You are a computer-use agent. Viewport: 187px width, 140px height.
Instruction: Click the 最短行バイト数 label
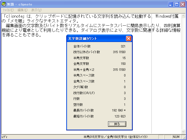tap(83, 116)
